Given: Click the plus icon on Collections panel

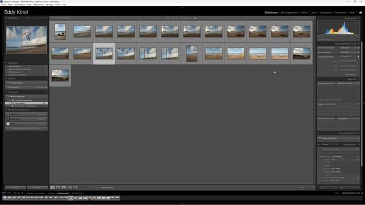Looking at the screenshot, I should (47, 92).
